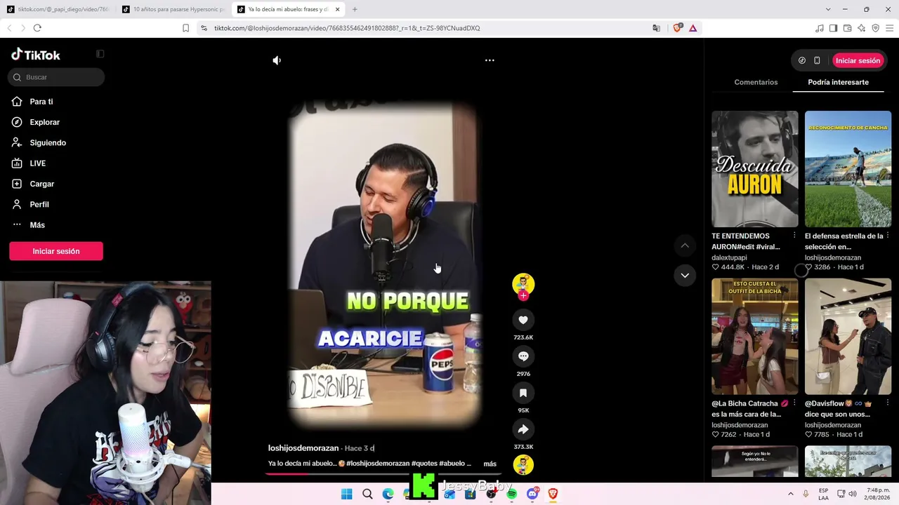The image size is (899, 505).
Task: Switch to the _papi_diego video browser tab
Action: [58, 9]
